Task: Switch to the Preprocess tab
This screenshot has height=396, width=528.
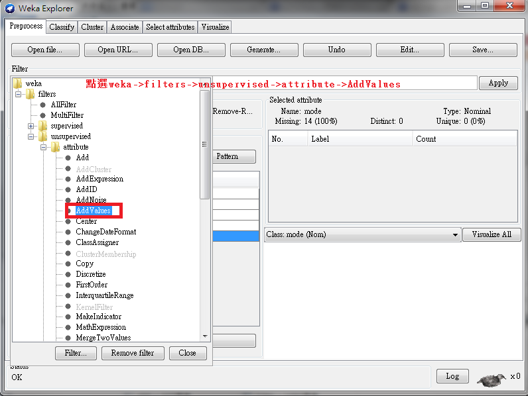Action: point(26,26)
